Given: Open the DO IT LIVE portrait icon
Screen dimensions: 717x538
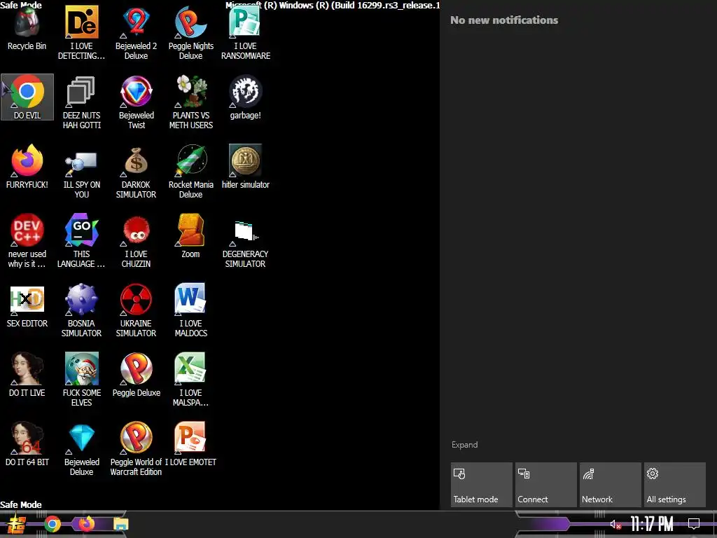Looking at the screenshot, I should click(27, 375).
